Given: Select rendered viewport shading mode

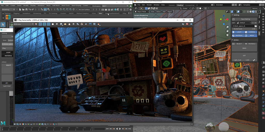Looking at the screenshot, I should [x=256, y=12].
